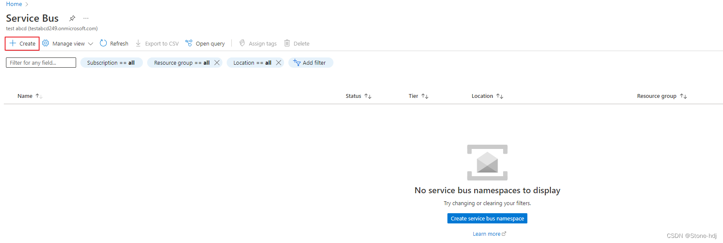Refresh the Service Bus list
This screenshot has width=723, height=243.
[114, 43]
